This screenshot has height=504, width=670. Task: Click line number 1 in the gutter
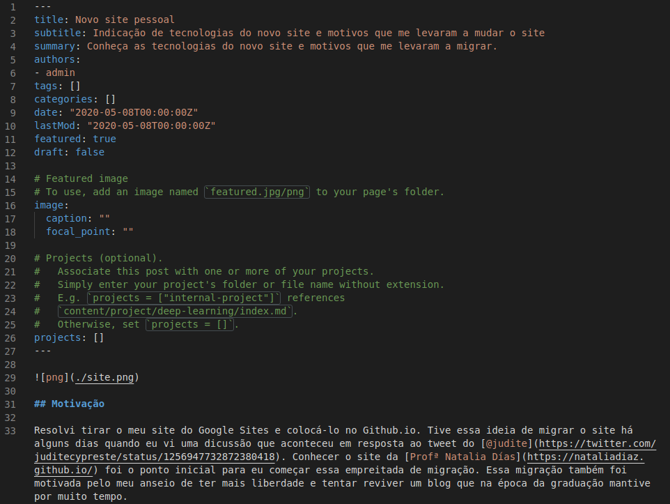[x=13, y=7]
